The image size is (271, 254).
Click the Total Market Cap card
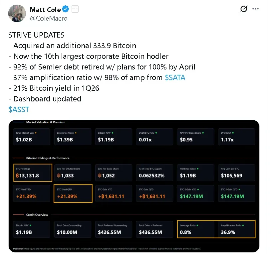(x=32, y=137)
